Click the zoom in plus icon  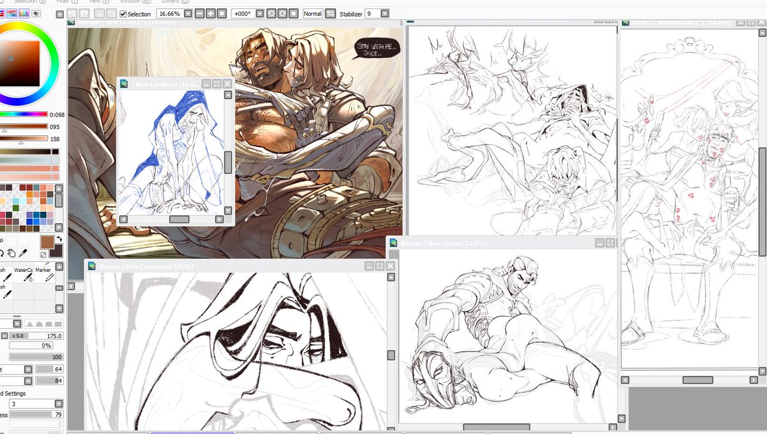pyautogui.click(x=212, y=13)
